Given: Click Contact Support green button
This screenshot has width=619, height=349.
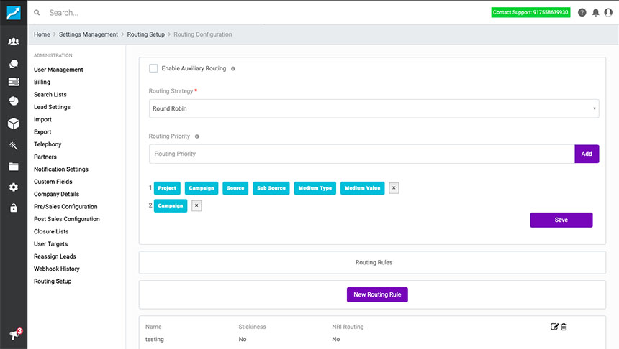Looking at the screenshot, I should (x=530, y=13).
